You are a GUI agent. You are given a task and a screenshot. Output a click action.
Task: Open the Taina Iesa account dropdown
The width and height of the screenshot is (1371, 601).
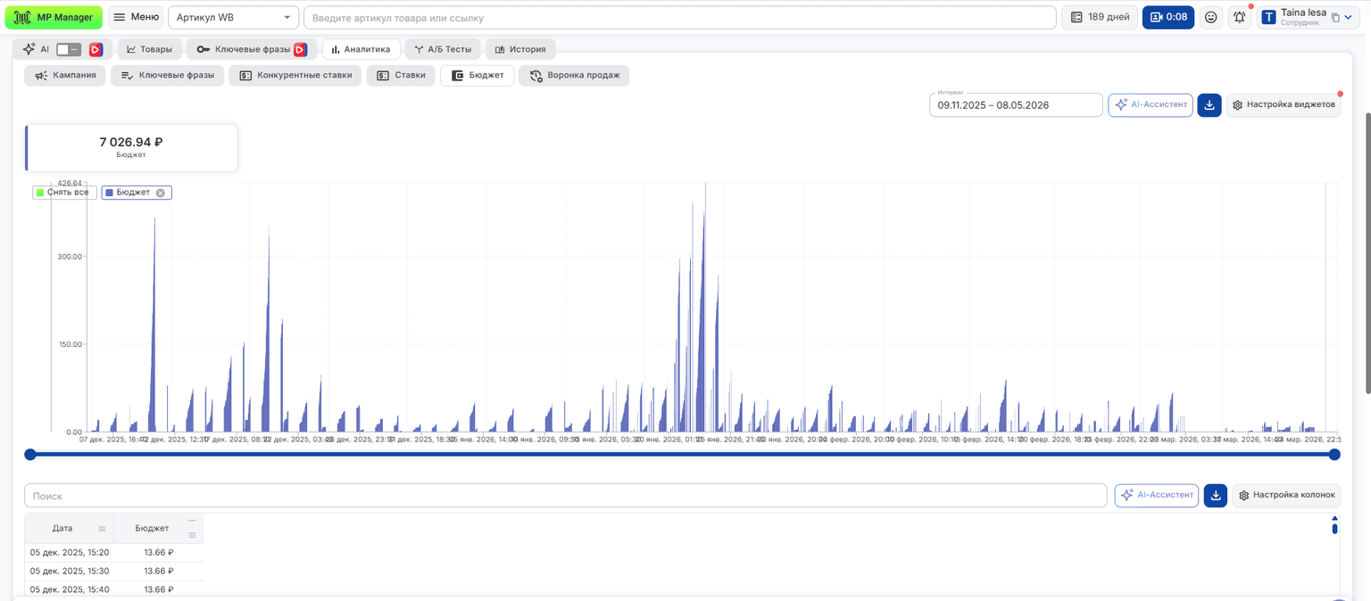click(x=1309, y=17)
